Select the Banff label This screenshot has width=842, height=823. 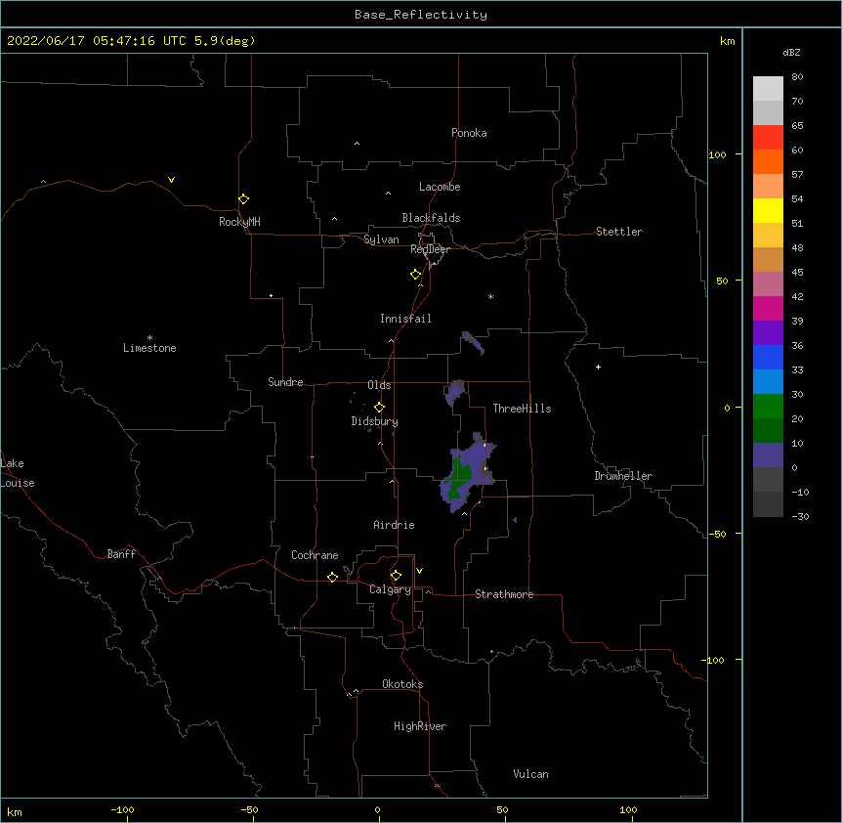(121, 554)
